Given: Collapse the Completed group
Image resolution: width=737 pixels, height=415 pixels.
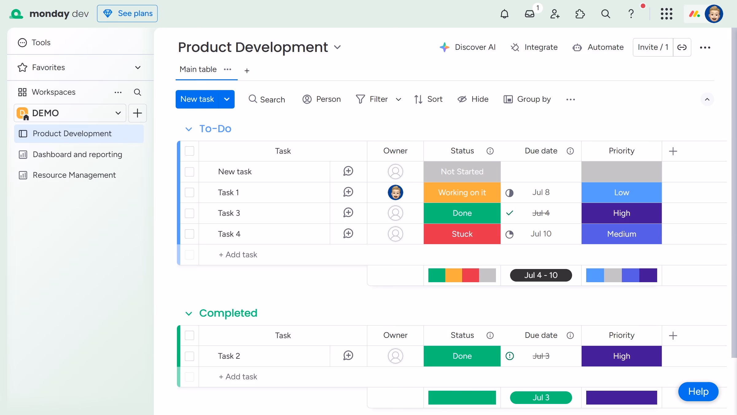Looking at the screenshot, I should [189, 314].
